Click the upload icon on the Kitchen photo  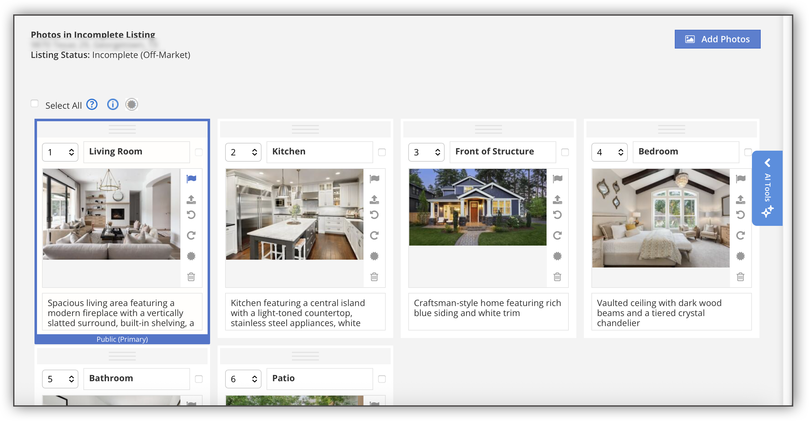(x=374, y=199)
